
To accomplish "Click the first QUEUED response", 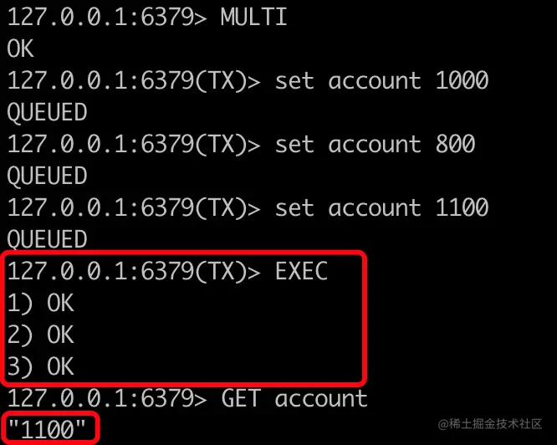I will [47, 112].
